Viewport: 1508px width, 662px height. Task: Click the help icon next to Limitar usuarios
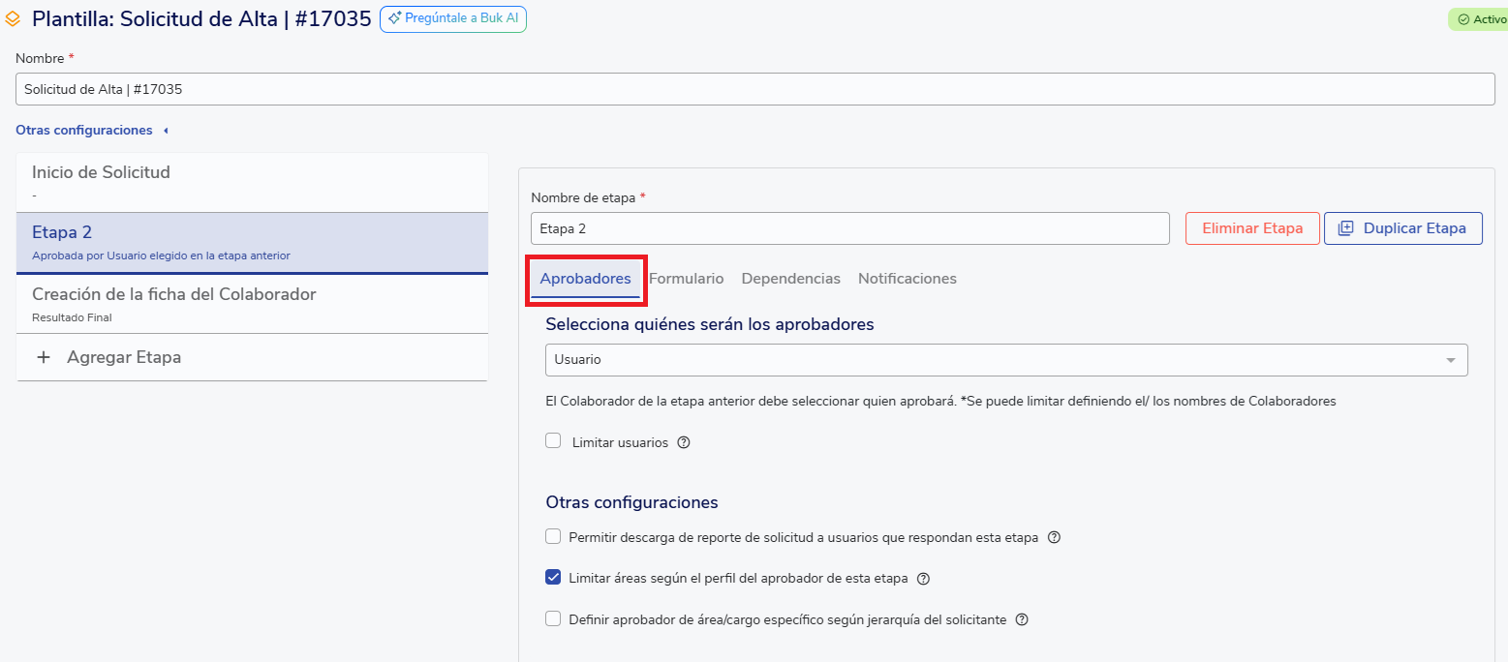coord(684,442)
